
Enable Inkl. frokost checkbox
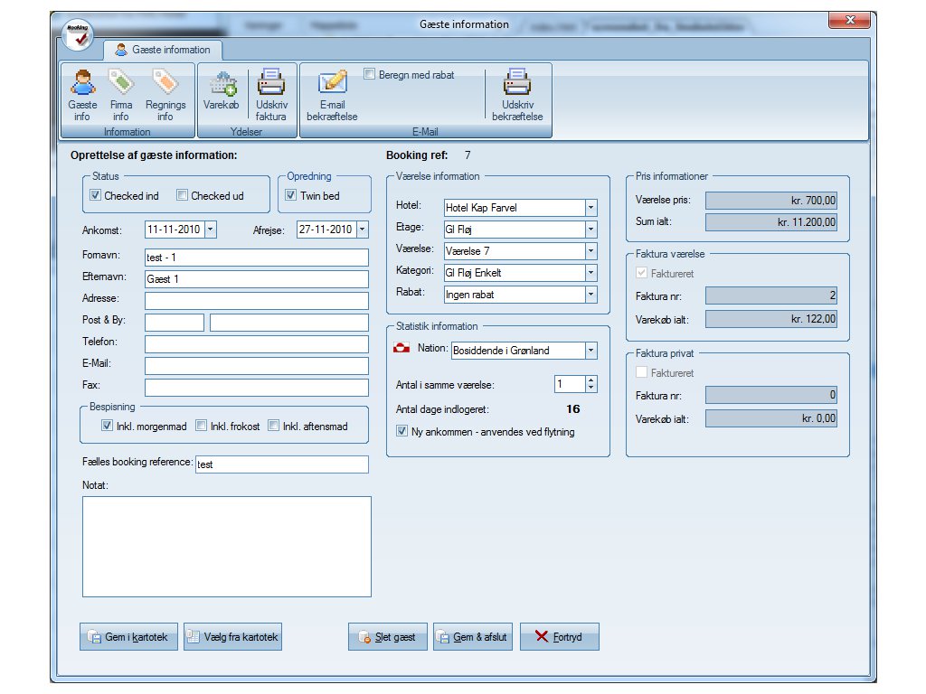tap(202, 427)
